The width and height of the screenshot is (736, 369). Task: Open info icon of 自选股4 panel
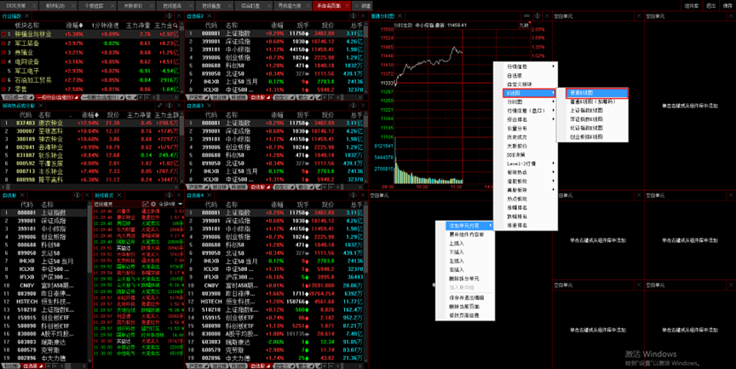(354, 195)
